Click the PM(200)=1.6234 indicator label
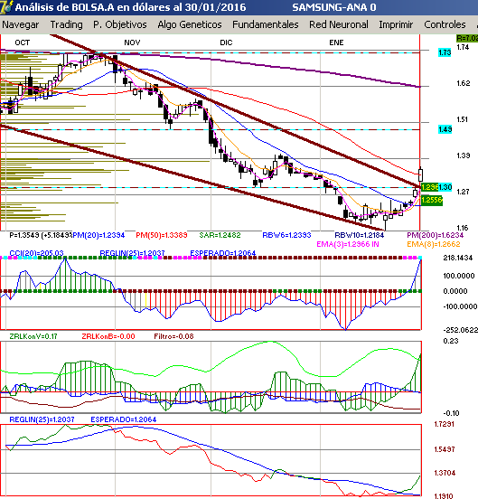The height and width of the screenshot is (499, 478). coord(435,235)
